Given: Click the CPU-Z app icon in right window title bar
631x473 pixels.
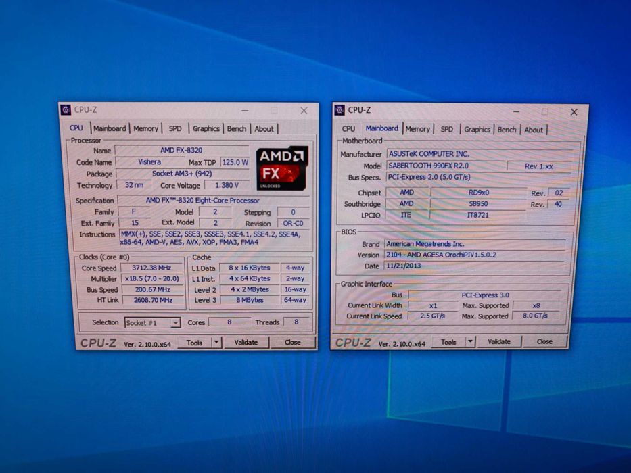Looking at the screenshot, I should coord(340,109).
